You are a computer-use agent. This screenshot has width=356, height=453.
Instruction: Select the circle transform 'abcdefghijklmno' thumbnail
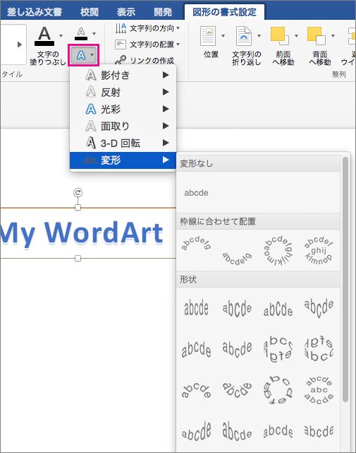[278, 250]
